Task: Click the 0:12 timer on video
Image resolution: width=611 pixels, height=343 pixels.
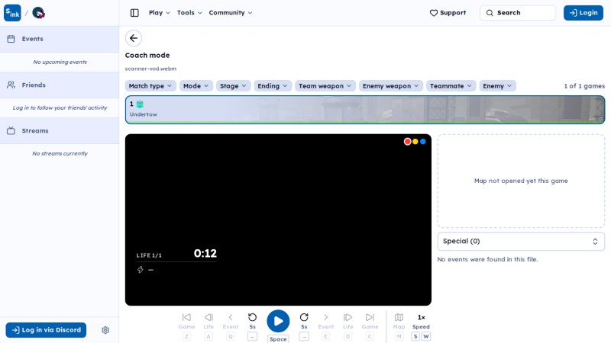Action: click(x=205, y=254)
